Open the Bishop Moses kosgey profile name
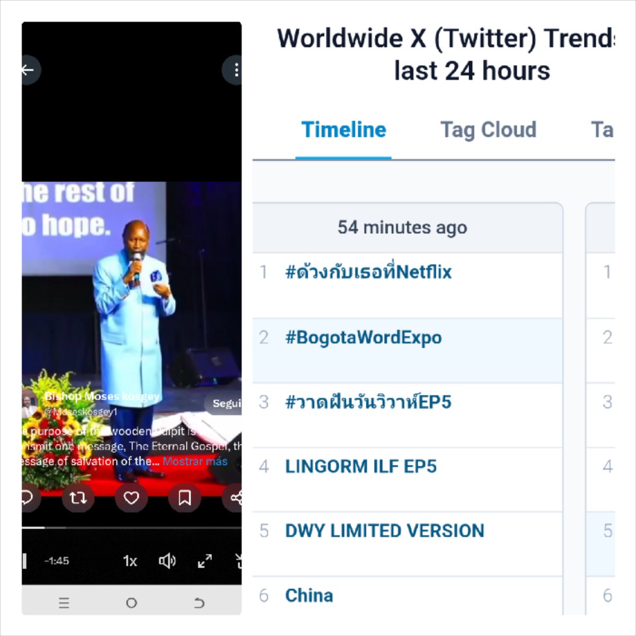Viewport: 636px width, 636px height. click(x=102, y=396)
